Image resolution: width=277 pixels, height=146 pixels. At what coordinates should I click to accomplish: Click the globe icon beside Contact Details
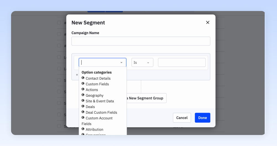83,78
